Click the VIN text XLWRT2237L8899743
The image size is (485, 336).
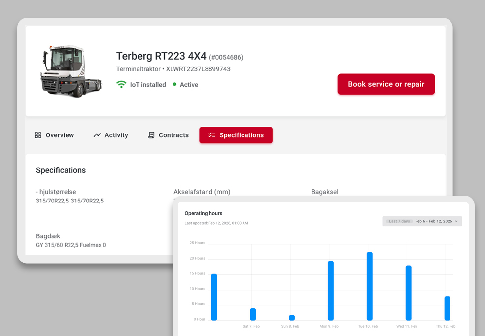click(x=198, y=69)
